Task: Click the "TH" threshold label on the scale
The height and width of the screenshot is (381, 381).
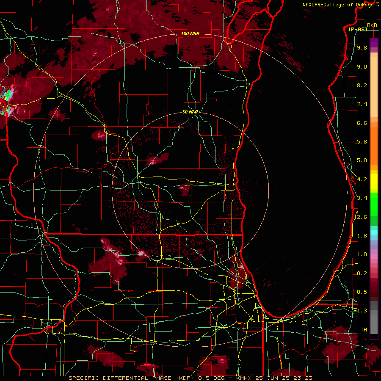Action: coord(364,329)
